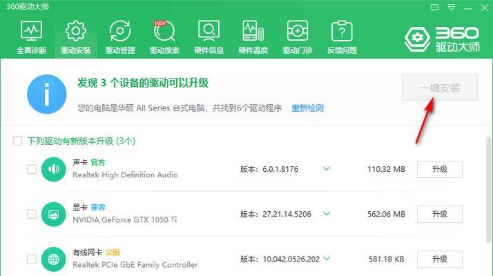Click the 发现 3 个设备的驱动可以升级 heading
The height and width of the screenshot is (276, 493).
click(x=143, y=83)
